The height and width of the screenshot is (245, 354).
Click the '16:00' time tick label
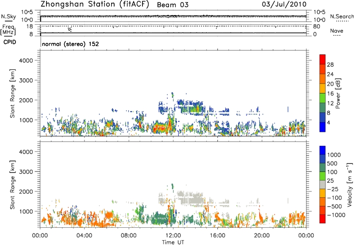[217, 236]
